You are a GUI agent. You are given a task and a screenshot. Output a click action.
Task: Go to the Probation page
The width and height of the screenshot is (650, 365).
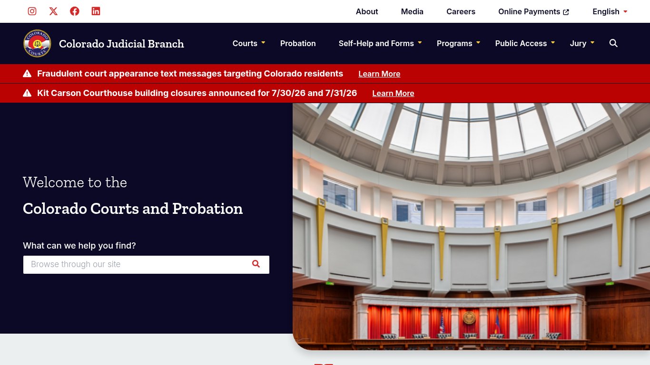(x=298, y=43)
